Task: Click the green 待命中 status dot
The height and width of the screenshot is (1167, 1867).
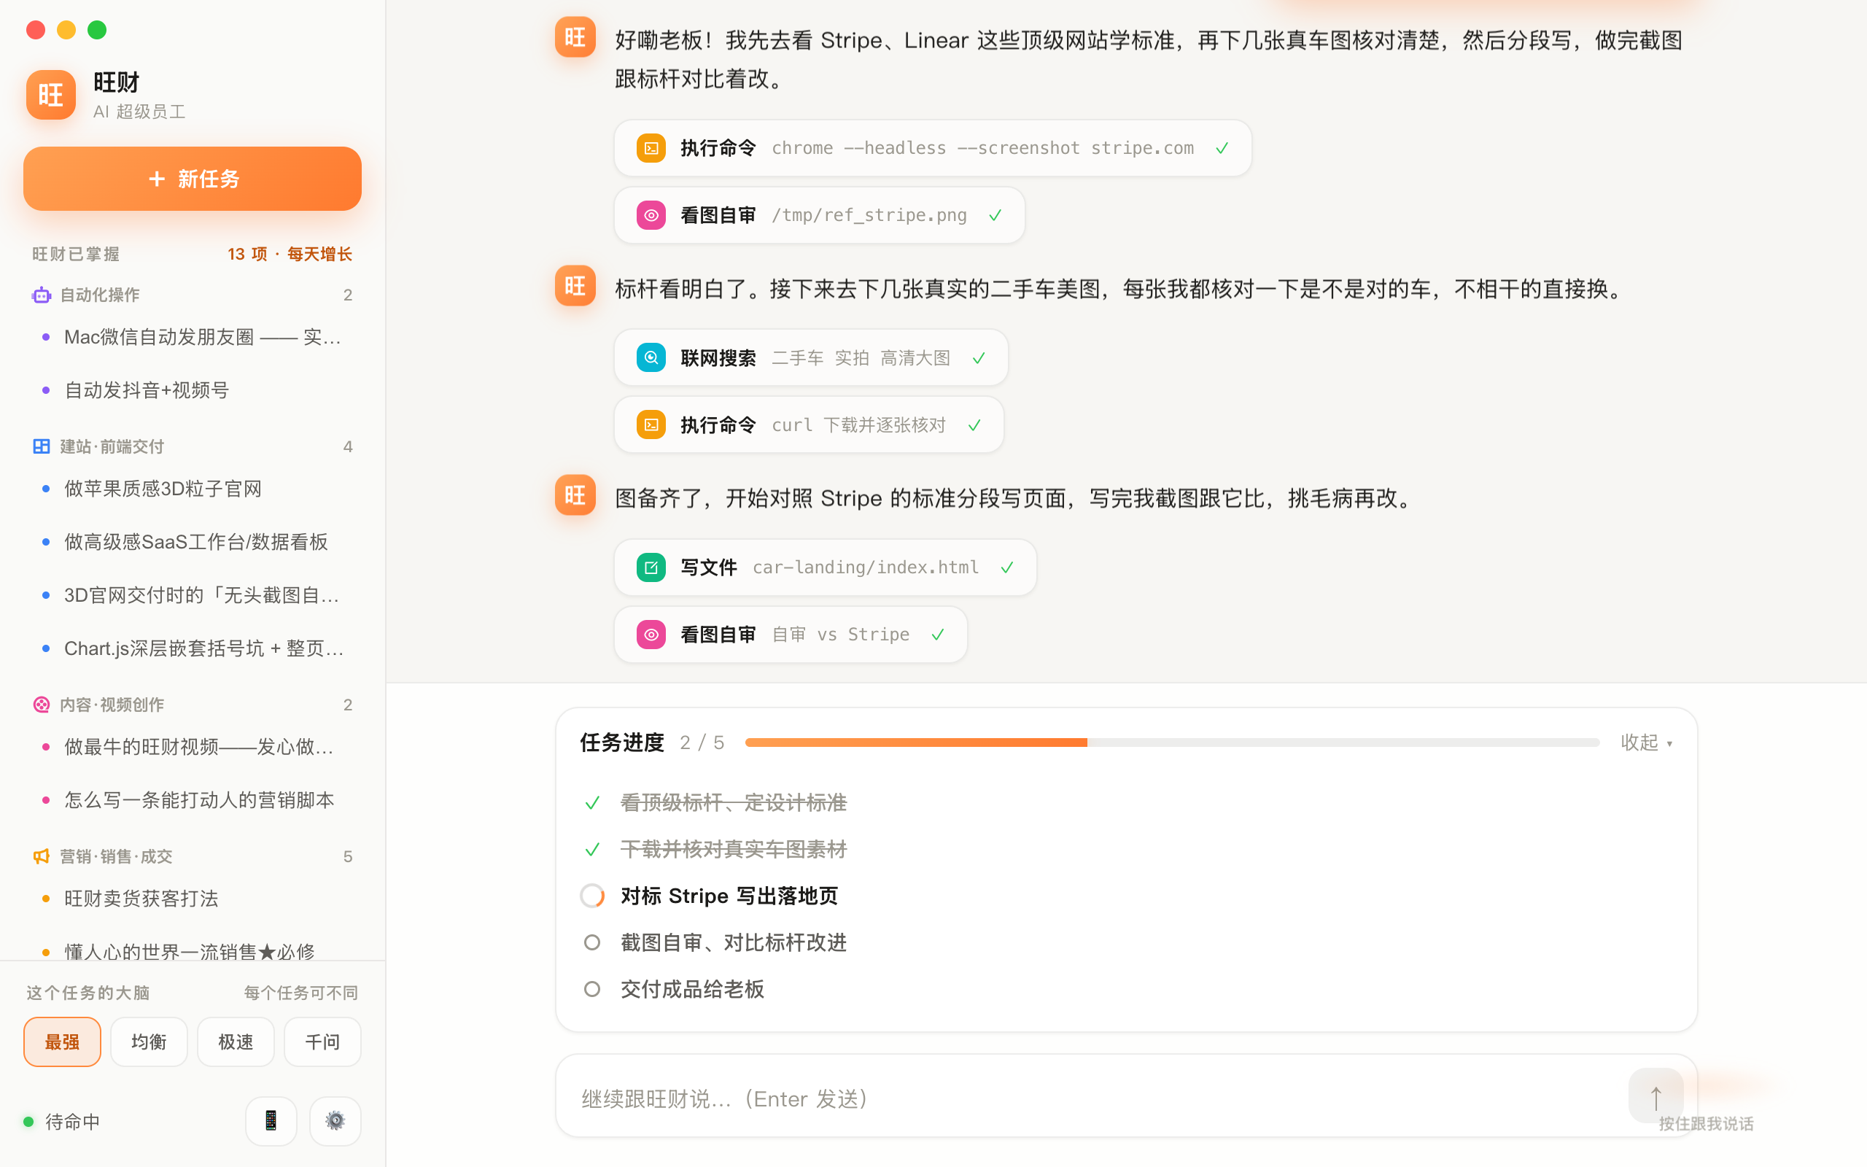Action: [x=28, y=1122]
